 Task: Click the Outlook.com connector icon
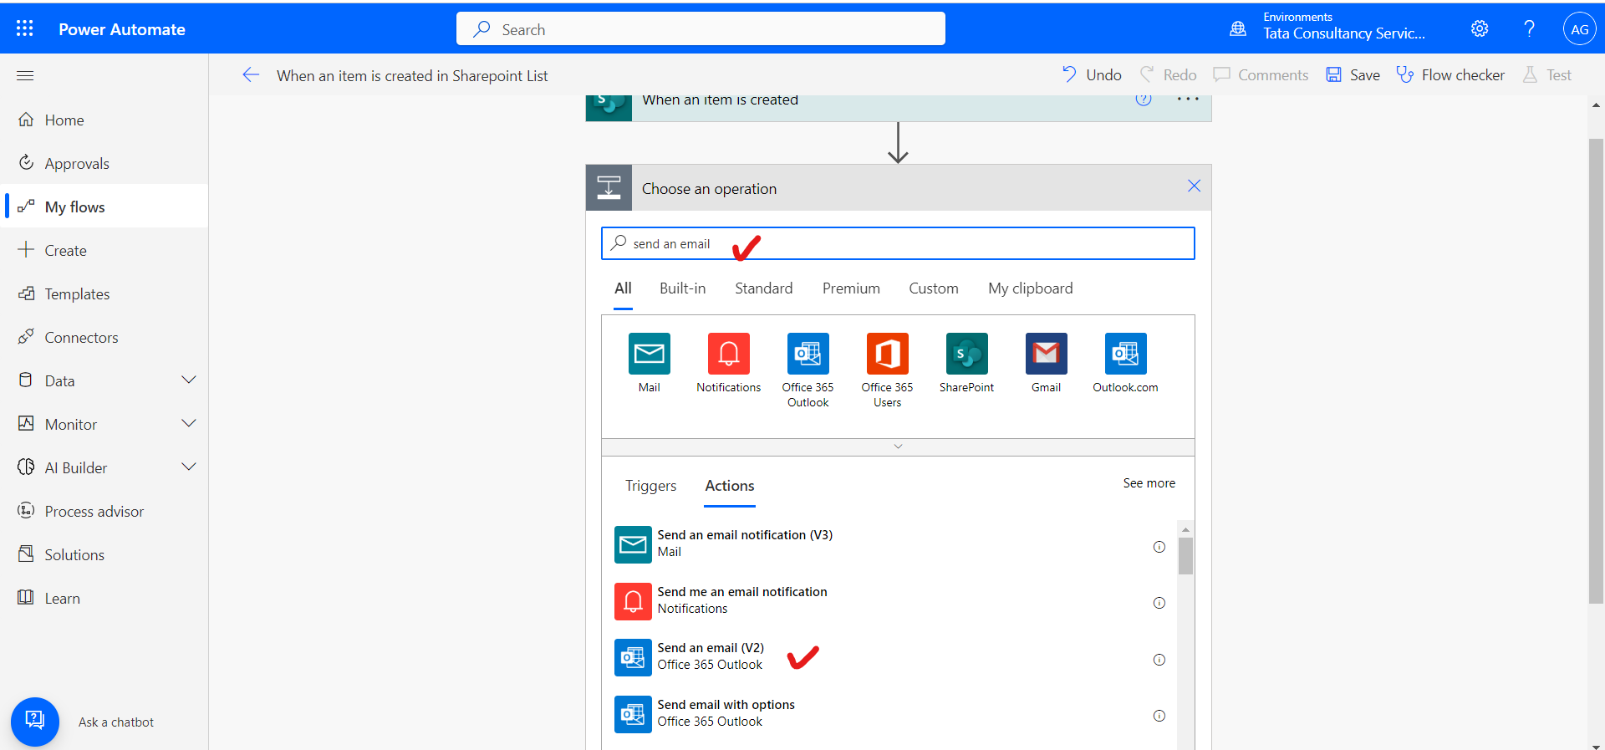pos(1125,354)
